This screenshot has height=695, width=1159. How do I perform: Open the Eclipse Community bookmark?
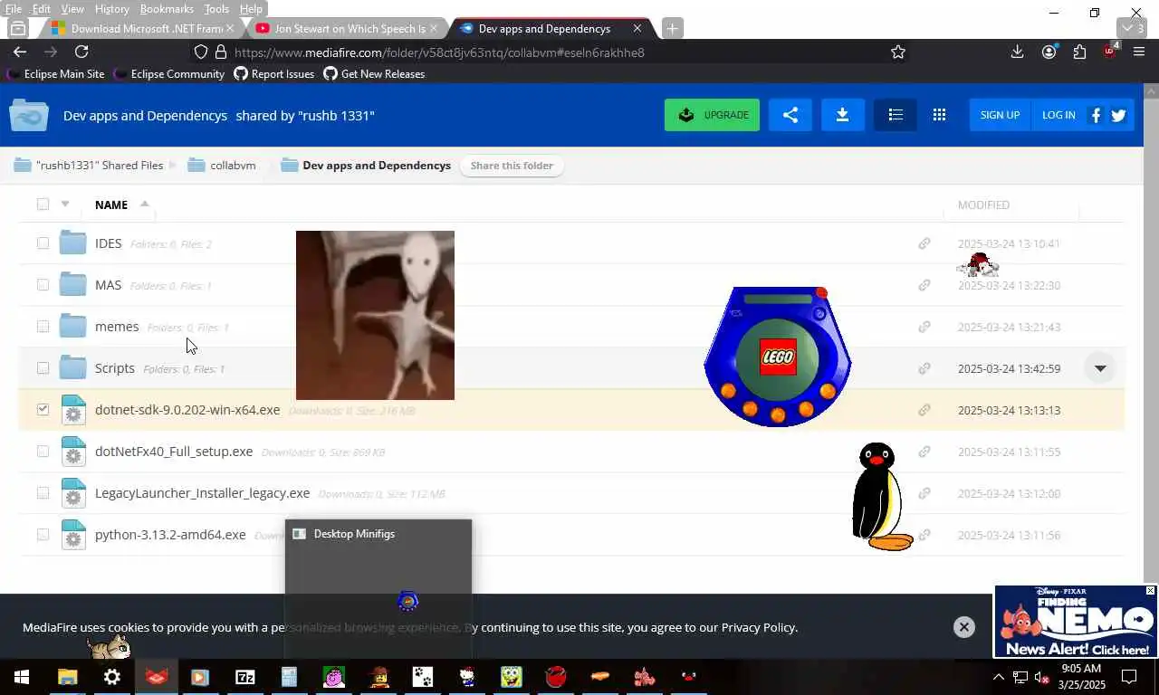point(169,74)
